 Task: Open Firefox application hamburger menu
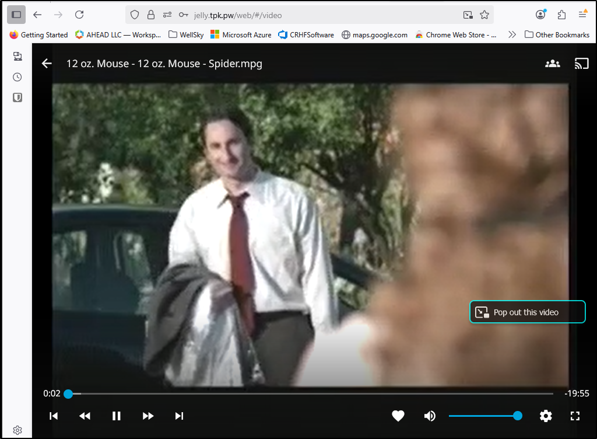(x=582, y=15)
